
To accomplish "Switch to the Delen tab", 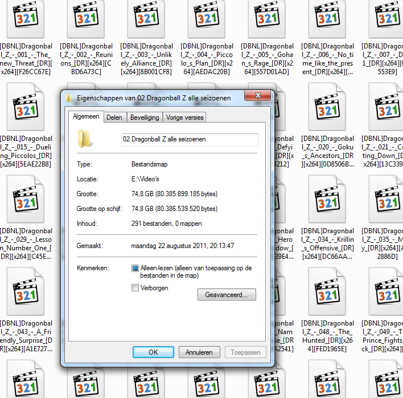I will pos(114,117).
